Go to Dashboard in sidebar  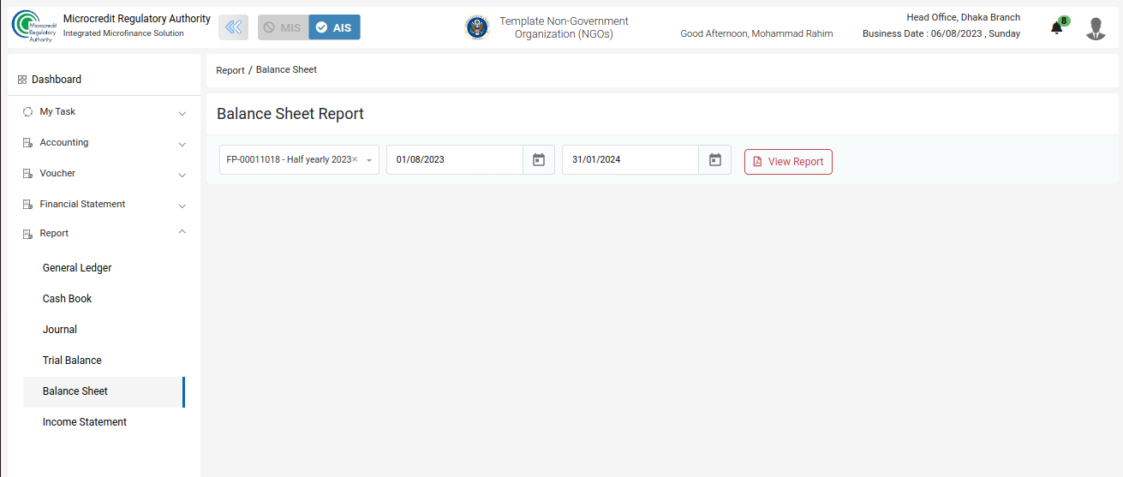coord(57,80)
